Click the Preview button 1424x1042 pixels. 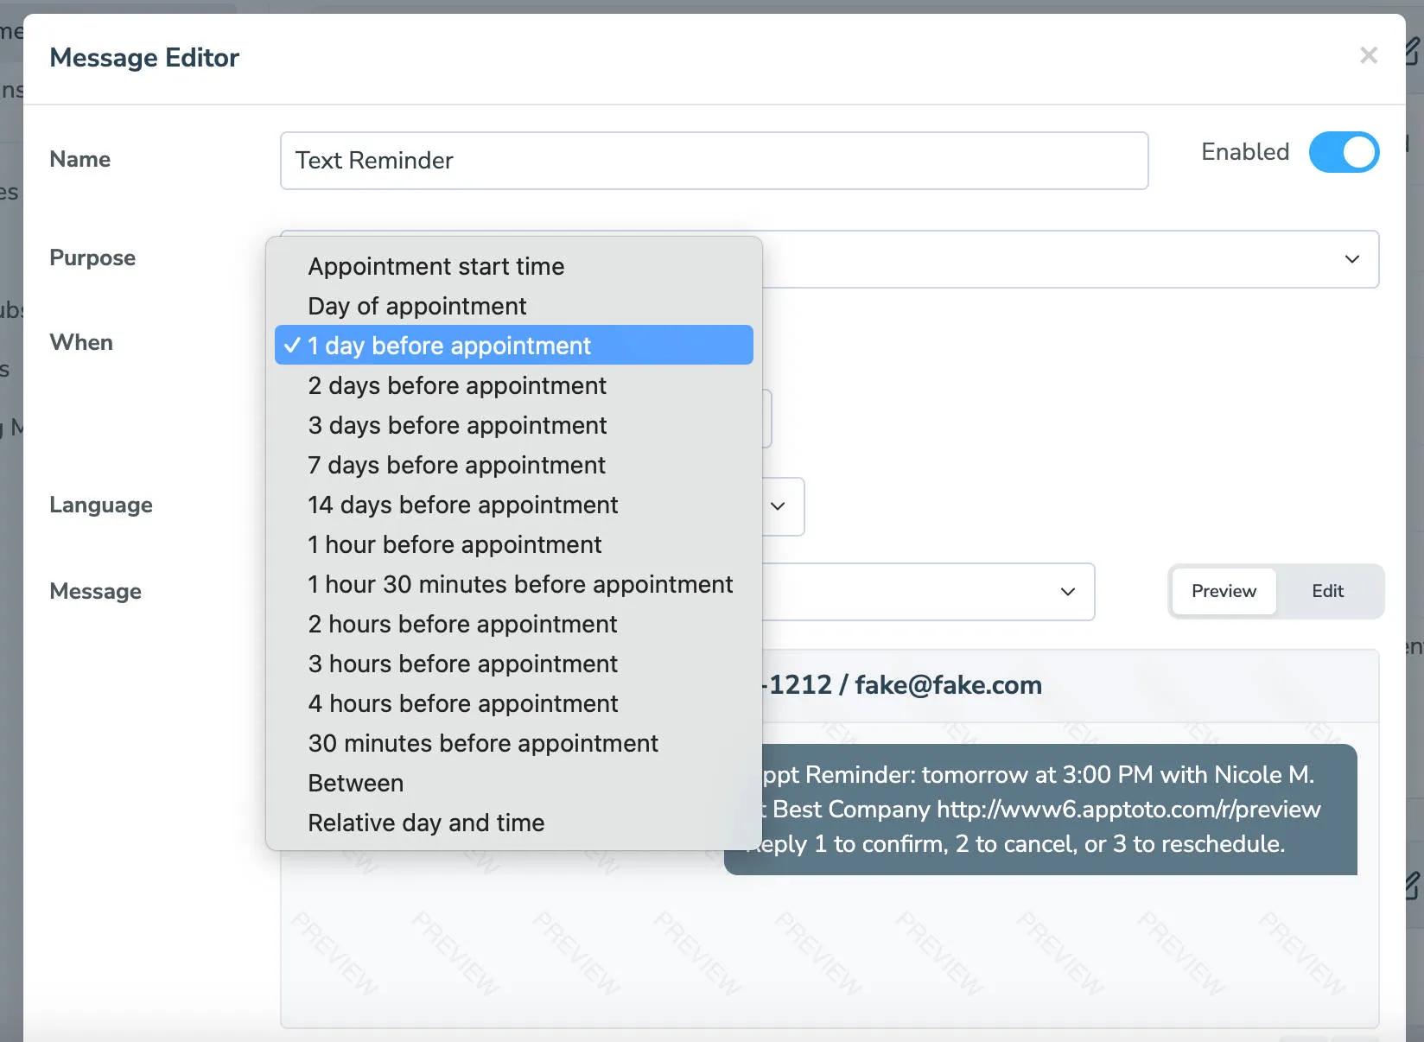1223,591
